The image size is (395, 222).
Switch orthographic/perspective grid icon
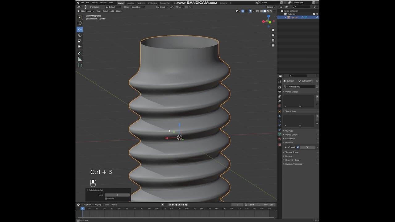tap(273, 45)
